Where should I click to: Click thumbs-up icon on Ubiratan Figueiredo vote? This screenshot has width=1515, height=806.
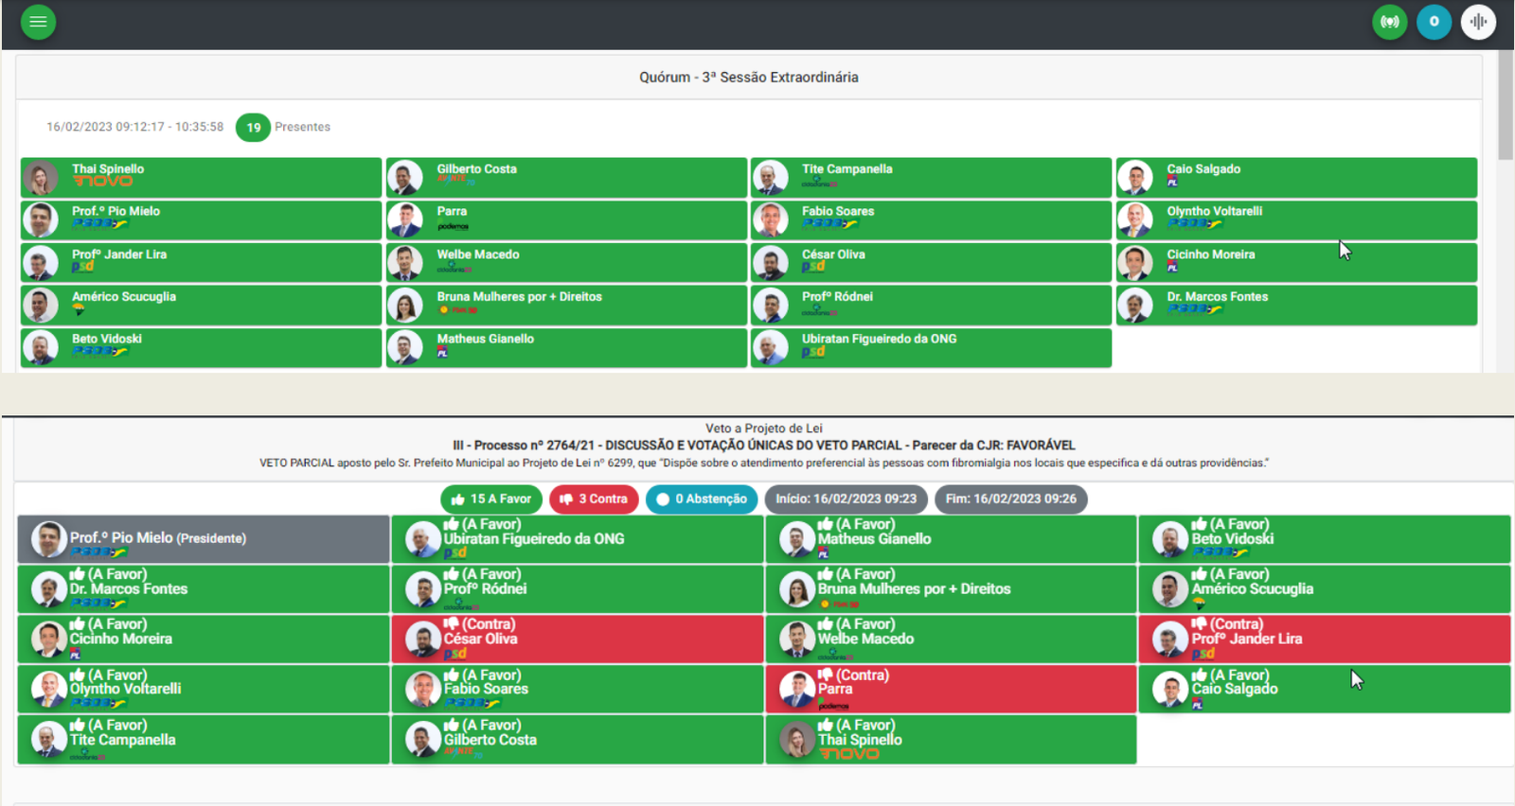pos(452,524)
